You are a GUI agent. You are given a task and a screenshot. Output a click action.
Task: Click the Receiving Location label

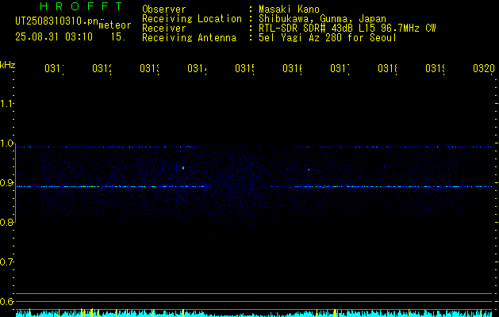tap(192, 19)
